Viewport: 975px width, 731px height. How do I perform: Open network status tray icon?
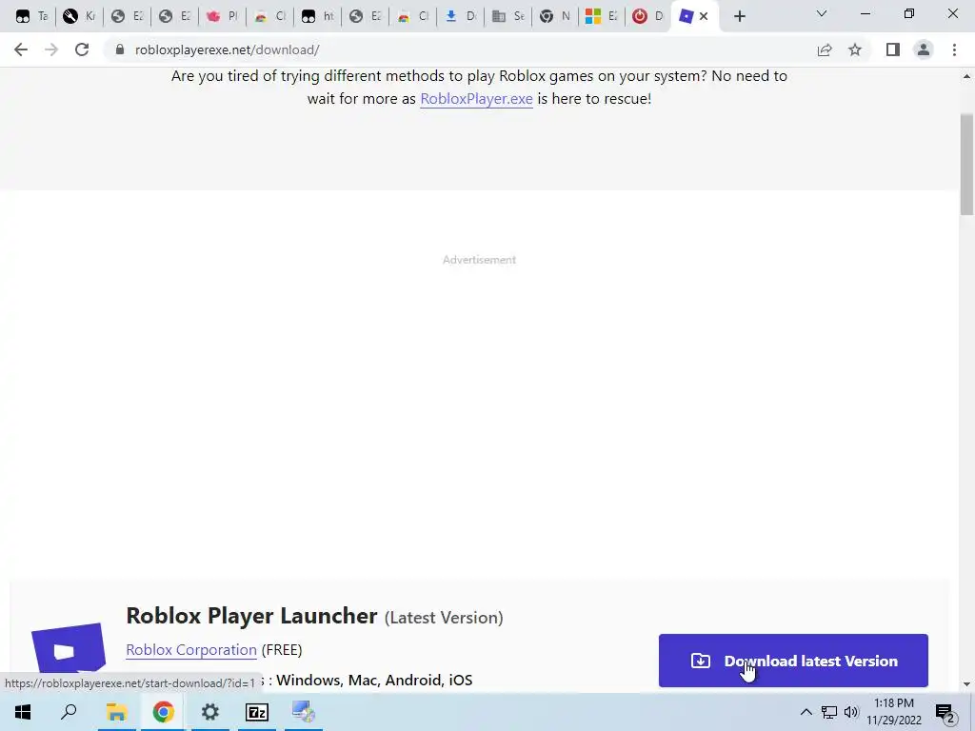(x=829, y=712)
